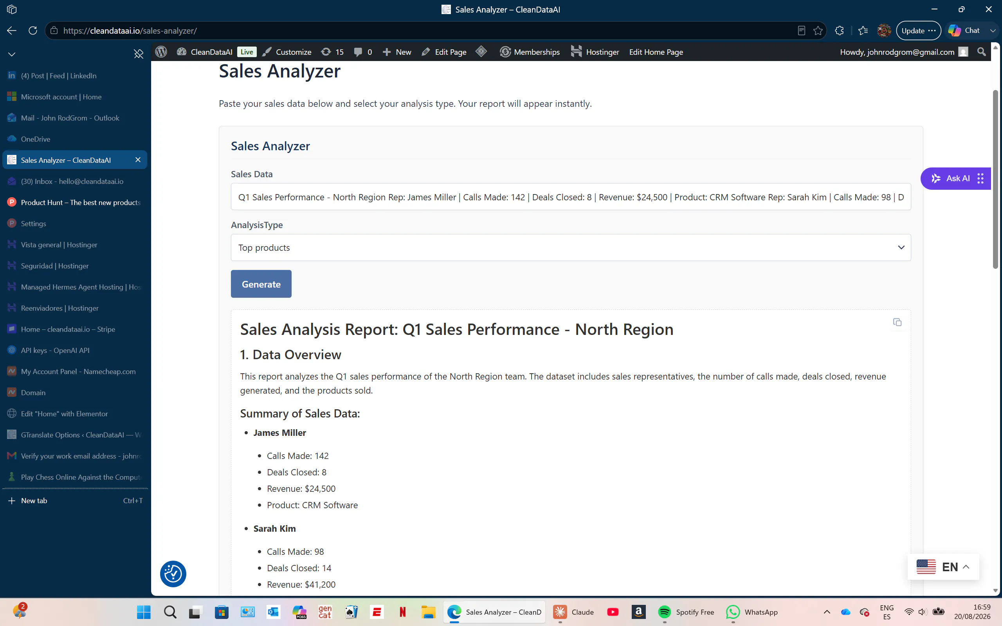The image size is (1002, 626).
Task: Open WhatsApp from the taskbar
Action: [752, 612]
